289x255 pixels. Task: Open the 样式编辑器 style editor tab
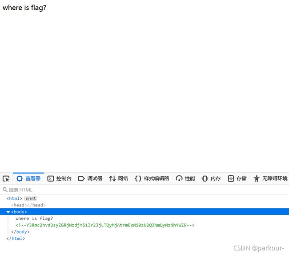point(152,178)
